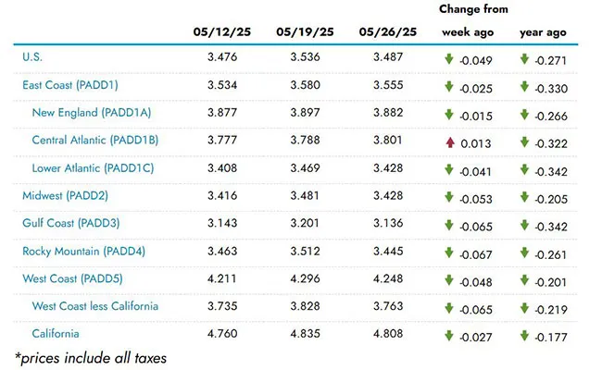Select Lower Atlantic (PADD1C) link
602x370 pixels.
click(x=93, y=168)
